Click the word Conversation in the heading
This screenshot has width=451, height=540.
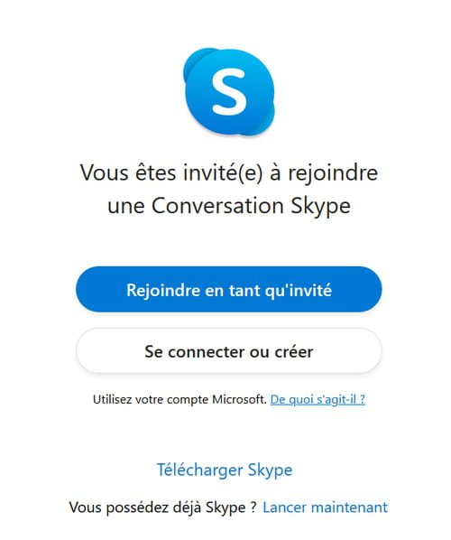click(217, 206)
